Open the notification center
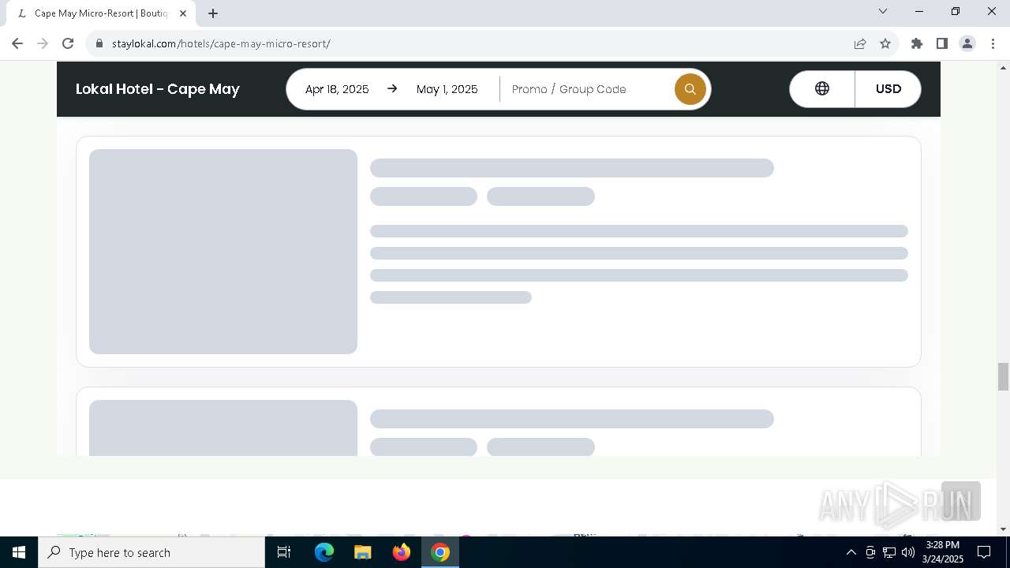The width and height of the screenshot is (1010, 568). pos(984,552)
